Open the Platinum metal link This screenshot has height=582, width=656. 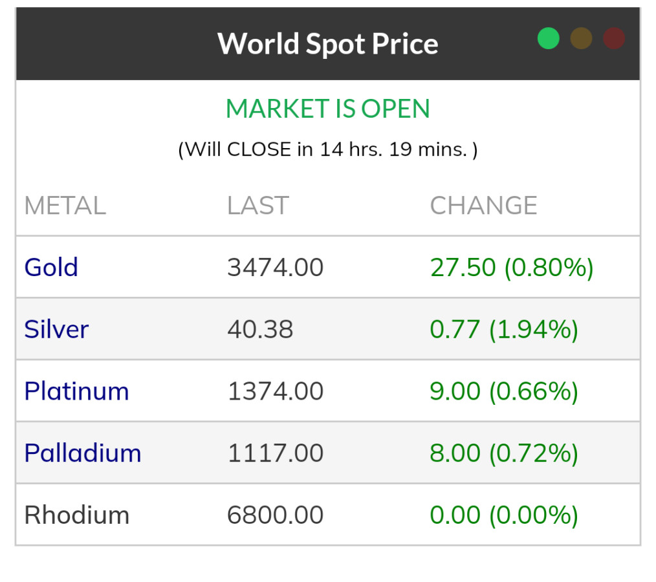76,391
